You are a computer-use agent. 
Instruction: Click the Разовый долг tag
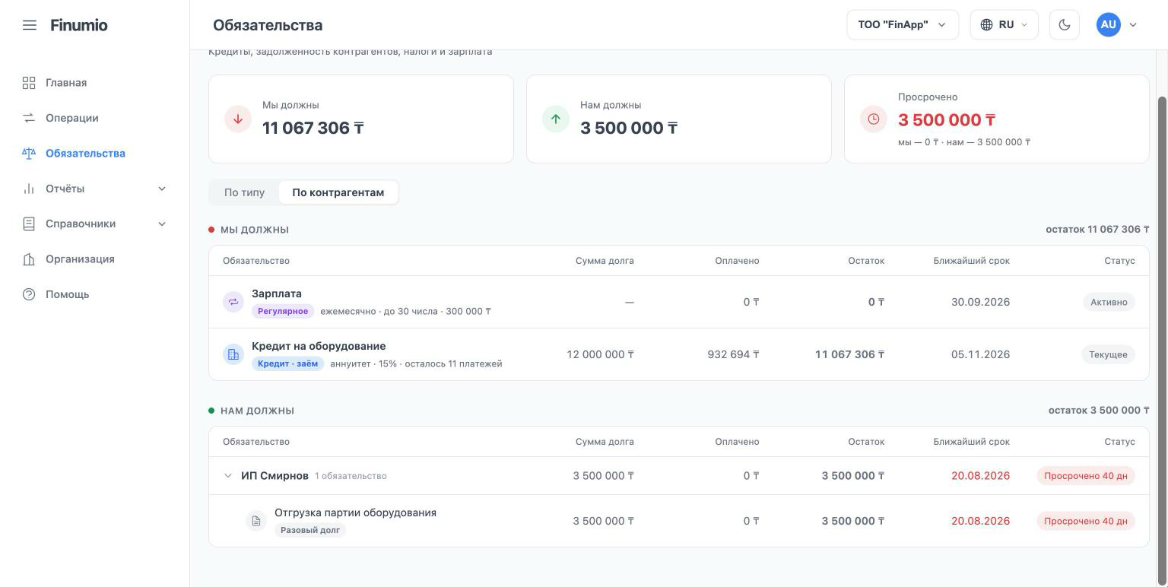pos(310,530)
